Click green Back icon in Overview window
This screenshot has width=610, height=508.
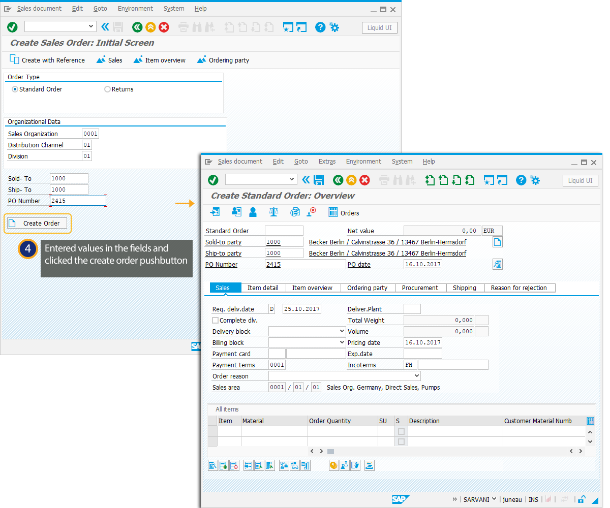pos(338,180)
